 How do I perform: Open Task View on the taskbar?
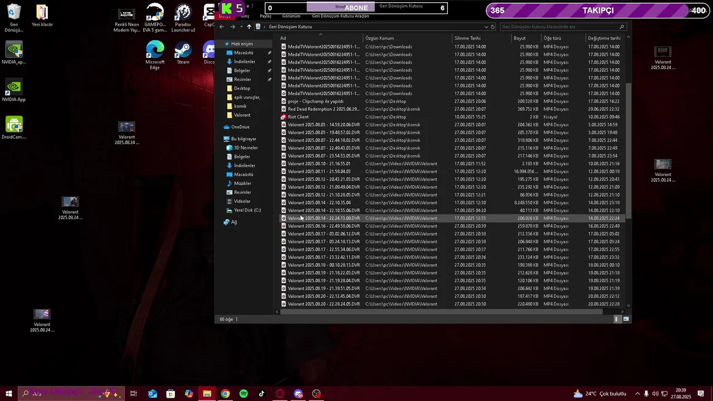[134, 394]
